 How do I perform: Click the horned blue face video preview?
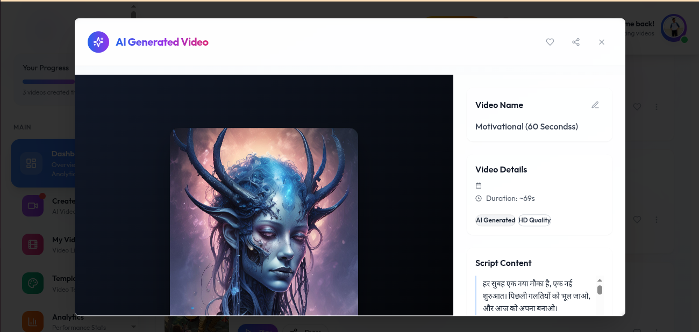click(x=264, y=221)
